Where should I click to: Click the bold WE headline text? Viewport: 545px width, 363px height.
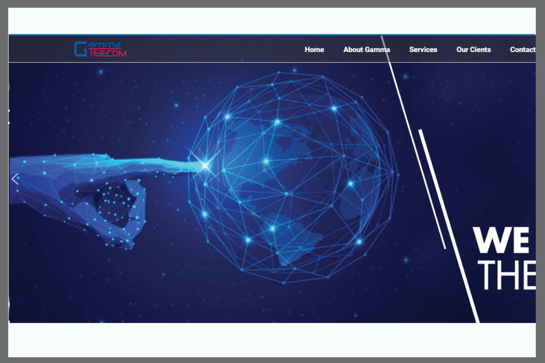502,241
